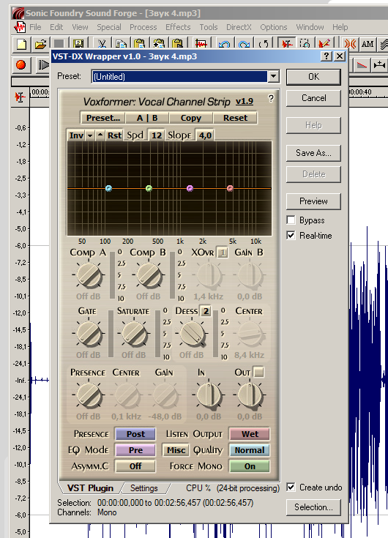Open the Process menu

143,27
